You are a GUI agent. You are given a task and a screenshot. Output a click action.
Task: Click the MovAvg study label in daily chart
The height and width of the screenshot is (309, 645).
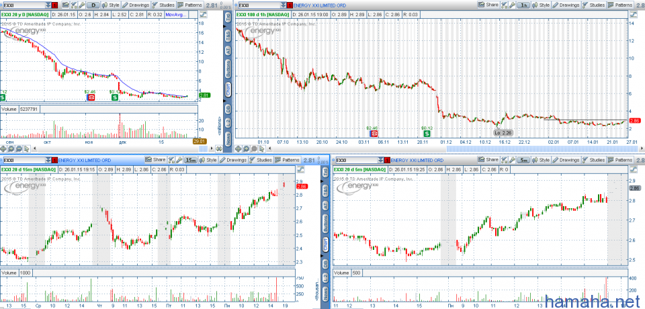click(176, 14)
